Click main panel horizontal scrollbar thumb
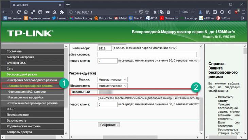Image resolution: width=248 pixels, height=140 pixels. point(130,137)
